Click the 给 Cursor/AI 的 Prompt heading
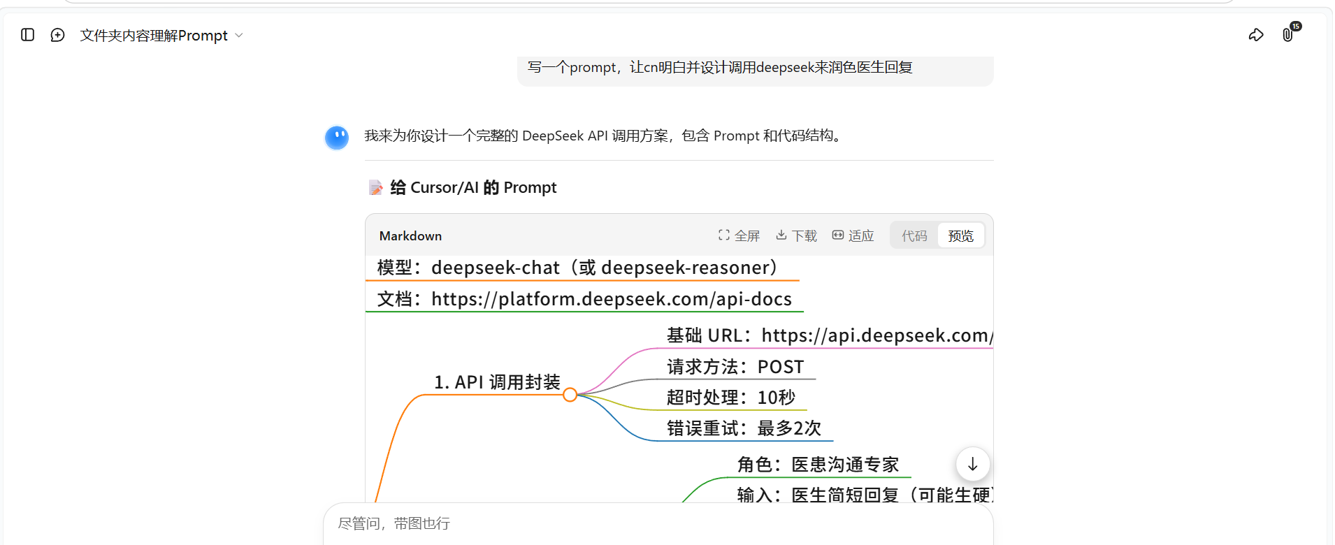This screenshot has width=1335, height=545. point(473,187)
